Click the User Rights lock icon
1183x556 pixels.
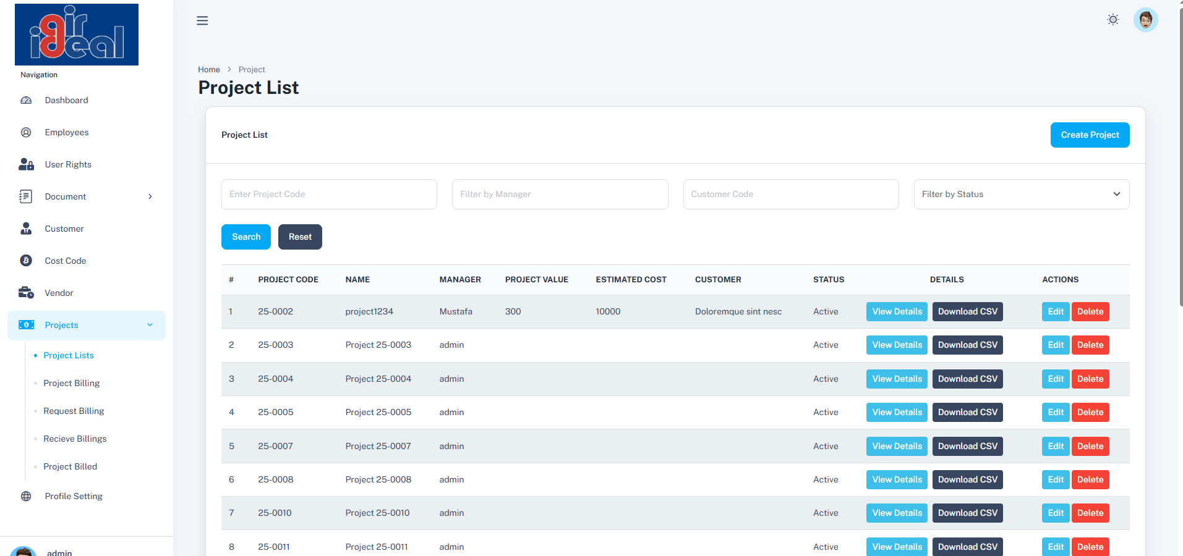[26, 164]
